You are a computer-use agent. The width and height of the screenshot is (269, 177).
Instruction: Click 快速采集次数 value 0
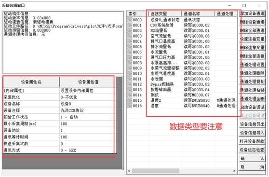pyautogui.click(x=88, y=144)
